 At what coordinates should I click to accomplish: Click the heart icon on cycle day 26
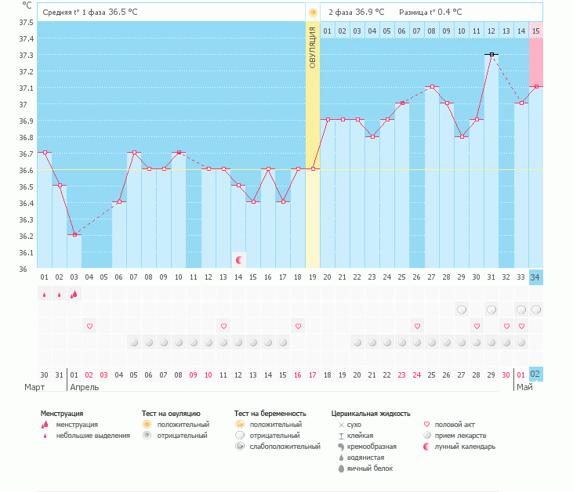(417, 326)
